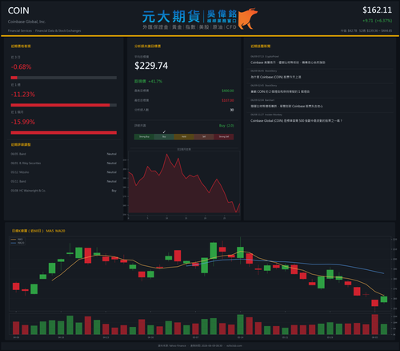Click the average target price $229.74

[x=151, y=66]
